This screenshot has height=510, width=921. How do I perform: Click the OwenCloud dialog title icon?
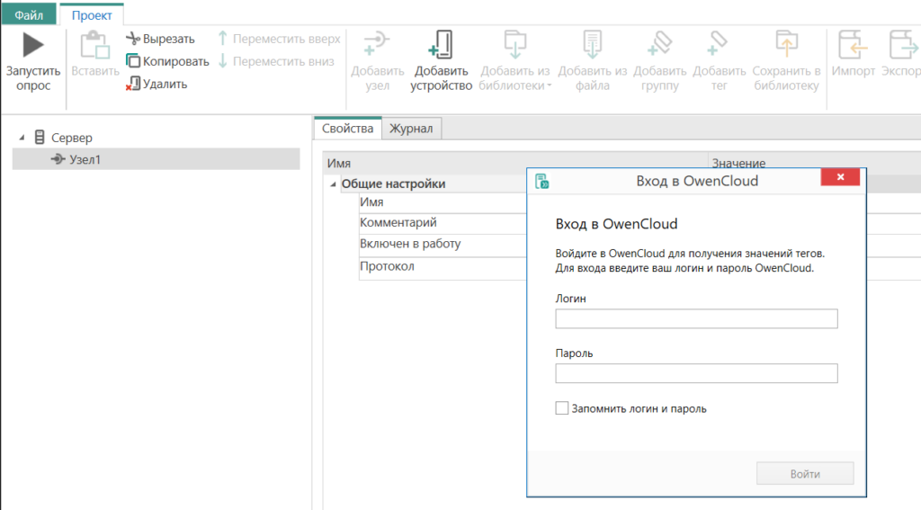click(541, 181)
